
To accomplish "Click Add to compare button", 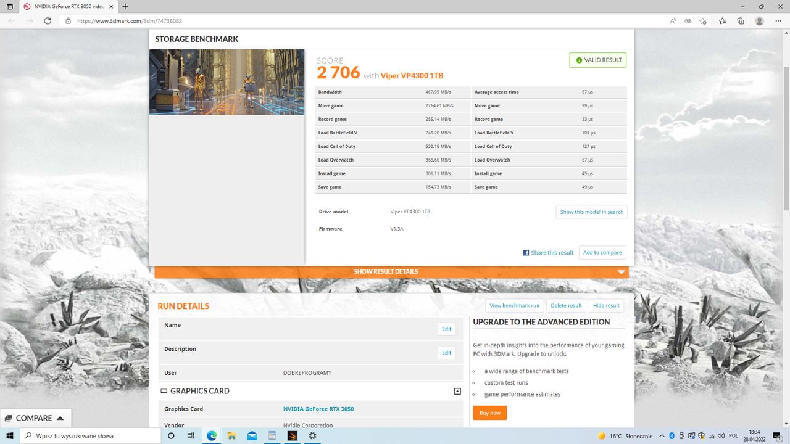I will (x=602, y=252).
